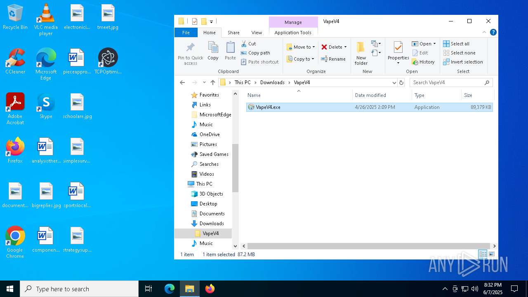Viewport: 528px width, 297px height.
Task: Click This PC in address breadcrumb
Action: pos(243,82)
